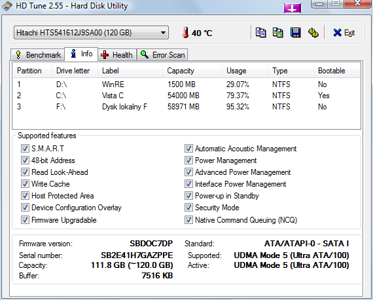Click the purple download arrow icon
The width and height of the screenshot is (373, 300).
click(293, 9)
